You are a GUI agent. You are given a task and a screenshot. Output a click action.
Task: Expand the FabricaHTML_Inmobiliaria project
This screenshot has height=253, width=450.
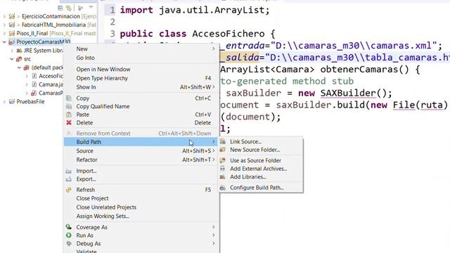coord(4,25)
